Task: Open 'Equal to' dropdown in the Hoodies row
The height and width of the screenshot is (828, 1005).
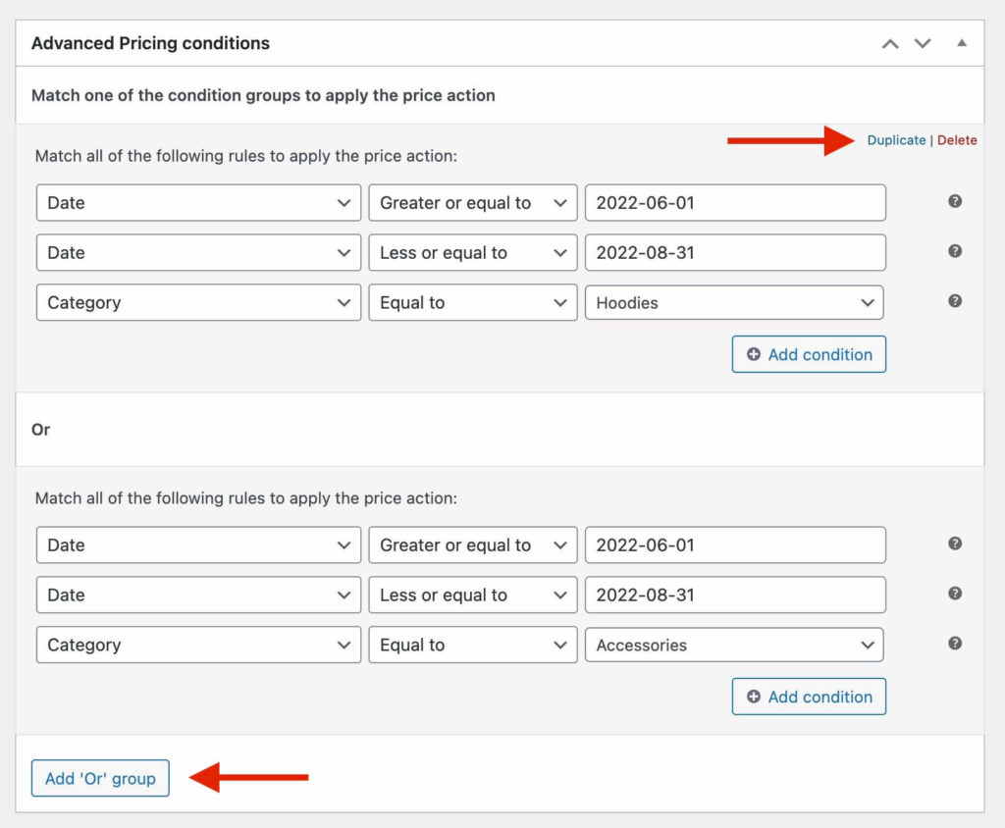Action: tap(473, 302)
